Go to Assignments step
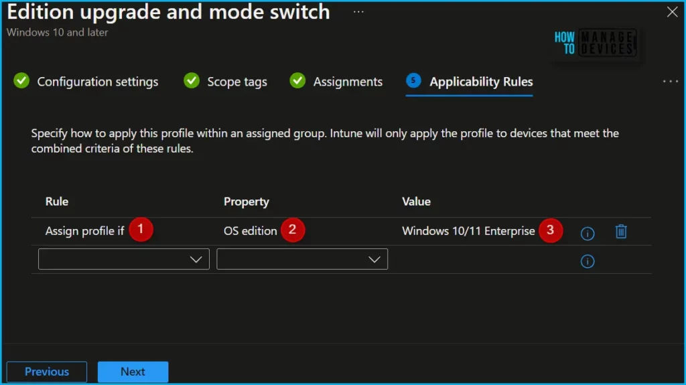The image size is (686, 385). [x=336, y=82]
